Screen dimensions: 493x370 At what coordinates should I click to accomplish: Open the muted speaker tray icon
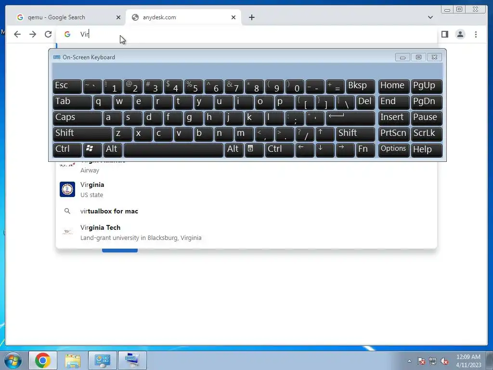pos(444,361)
